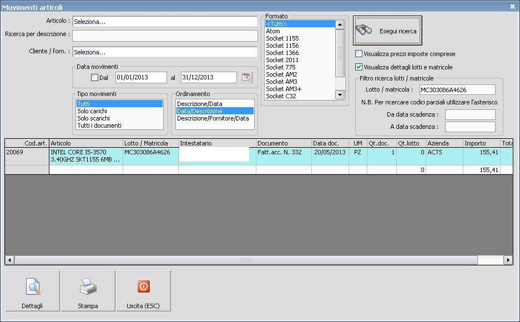Click the end date field 31/12/2013

coord(209,77)
